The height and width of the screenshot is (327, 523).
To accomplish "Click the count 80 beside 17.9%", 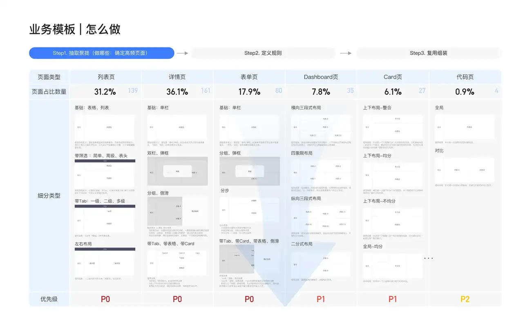I will (x=279, y=90).
